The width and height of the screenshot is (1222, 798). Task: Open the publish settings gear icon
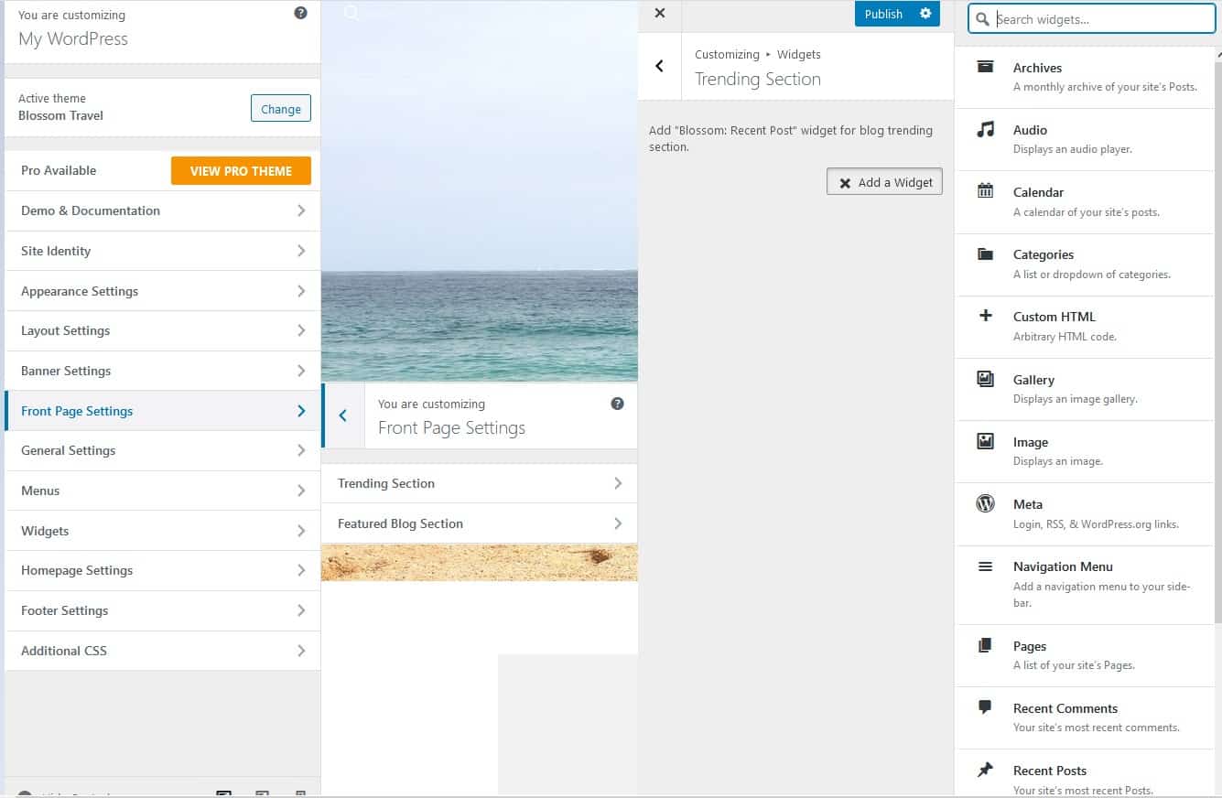pos(925,13)
